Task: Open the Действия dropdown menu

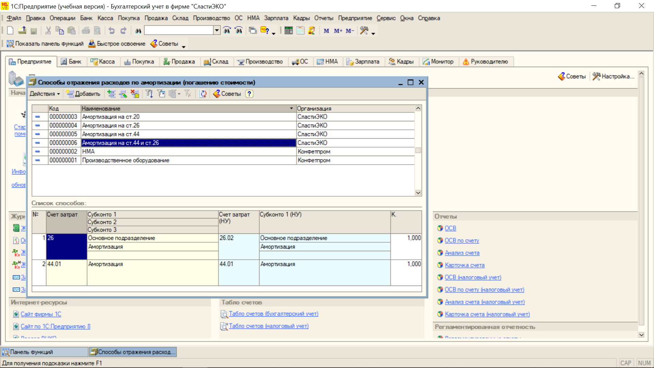Action: tap(45, 94)
